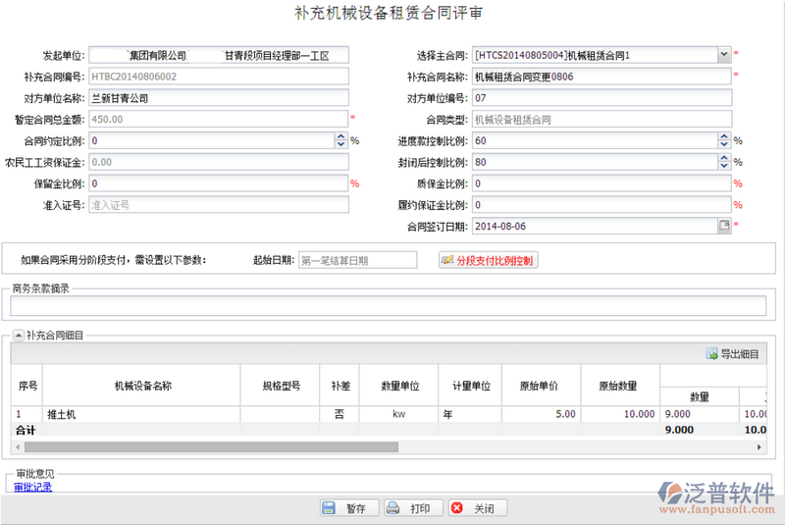Expand the 选择主合同 dropdown
785x525 pixels.
tap(724, 55)
